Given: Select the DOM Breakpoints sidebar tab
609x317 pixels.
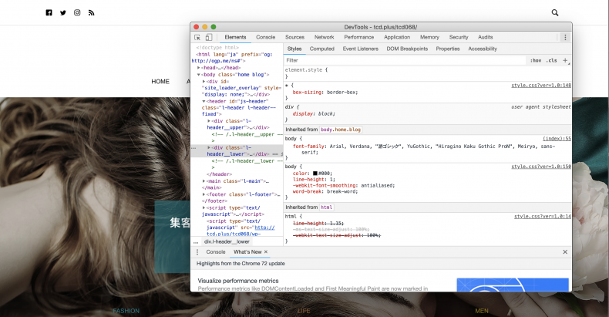Looking at the screenshot, I should (407, 49).
